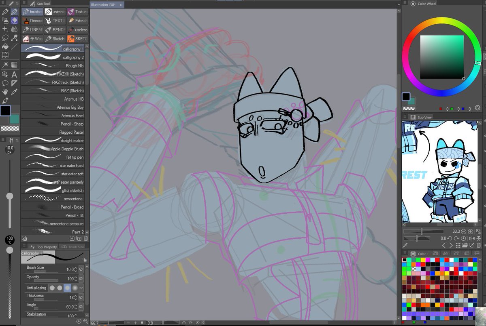Select the Eraser tool
486x326 pixels.
pos(14,21)
